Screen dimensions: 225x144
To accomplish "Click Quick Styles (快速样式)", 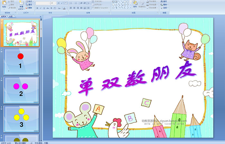I will (x=142, y=4).
